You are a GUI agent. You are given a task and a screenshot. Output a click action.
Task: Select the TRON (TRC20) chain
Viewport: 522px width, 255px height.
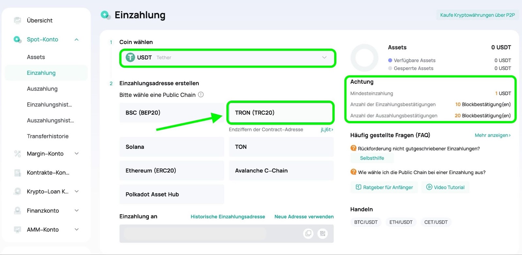pyautogui.click(x=281, y=113)
